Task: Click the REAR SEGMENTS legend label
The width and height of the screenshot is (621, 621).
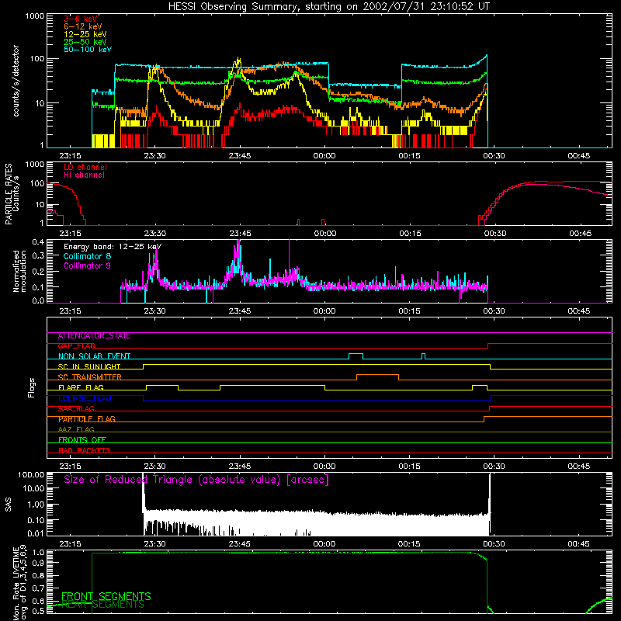Action: click(x=103, y=605)
